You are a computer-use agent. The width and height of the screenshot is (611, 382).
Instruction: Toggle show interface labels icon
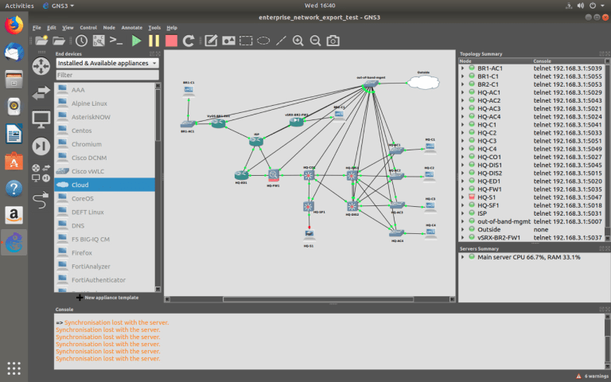pyautogui.click(x=99, y=41)
